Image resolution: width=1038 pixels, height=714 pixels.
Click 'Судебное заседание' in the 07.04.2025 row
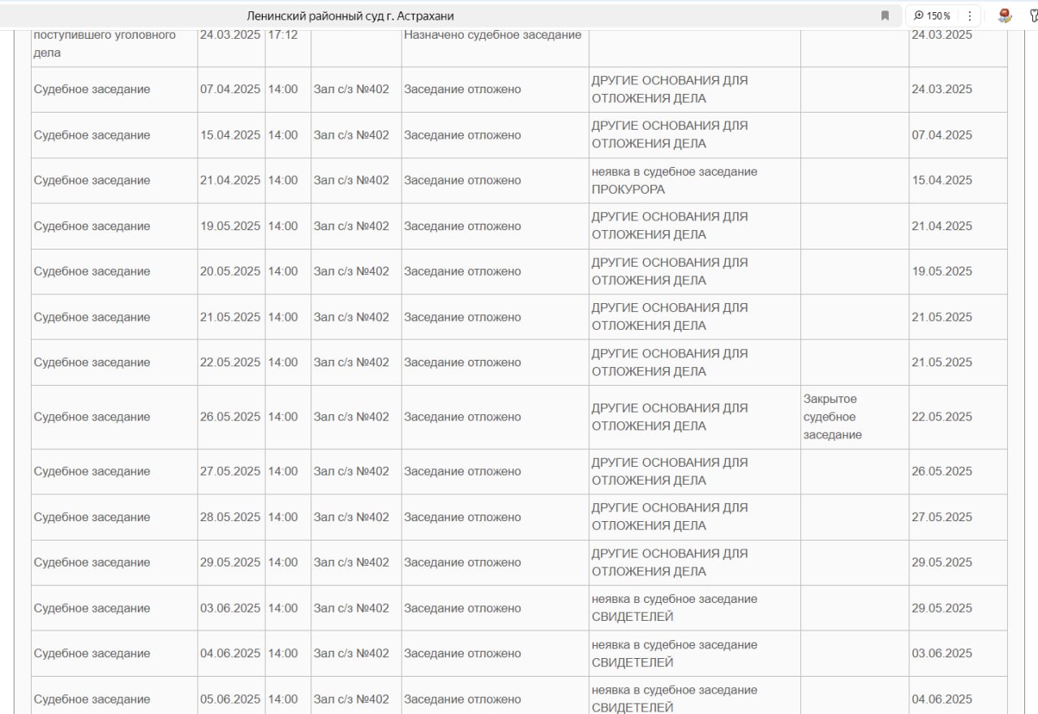92,89
